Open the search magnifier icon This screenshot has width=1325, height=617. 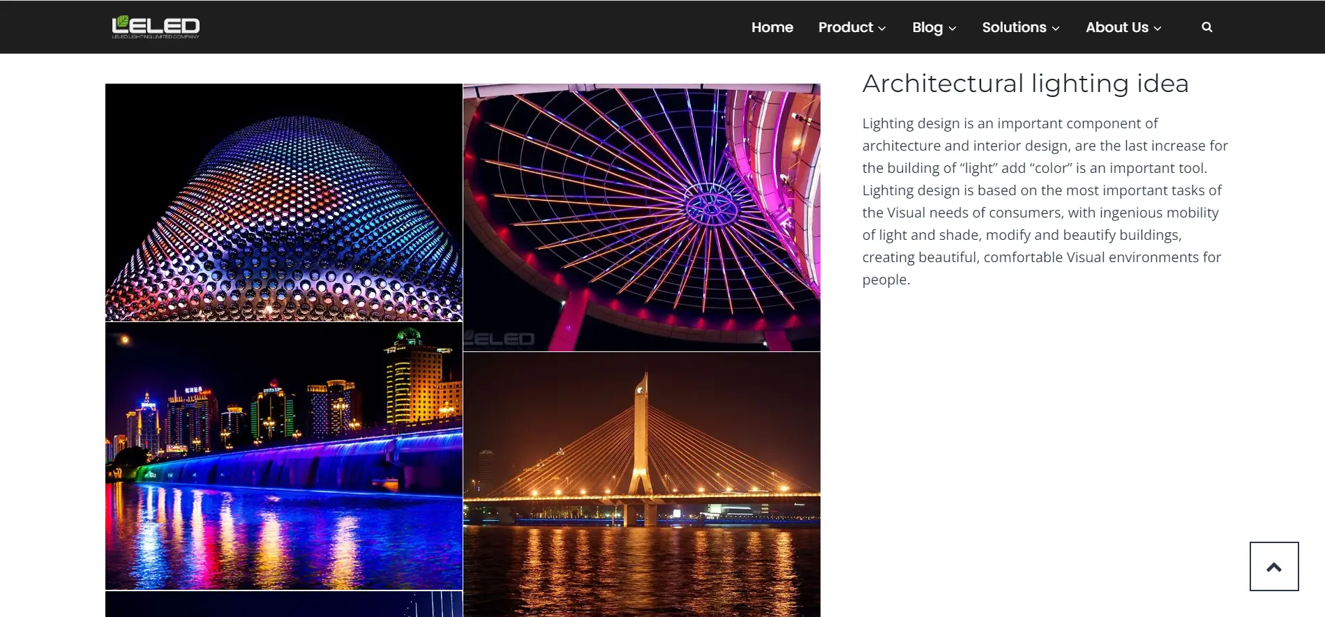tap(1206, 27)
